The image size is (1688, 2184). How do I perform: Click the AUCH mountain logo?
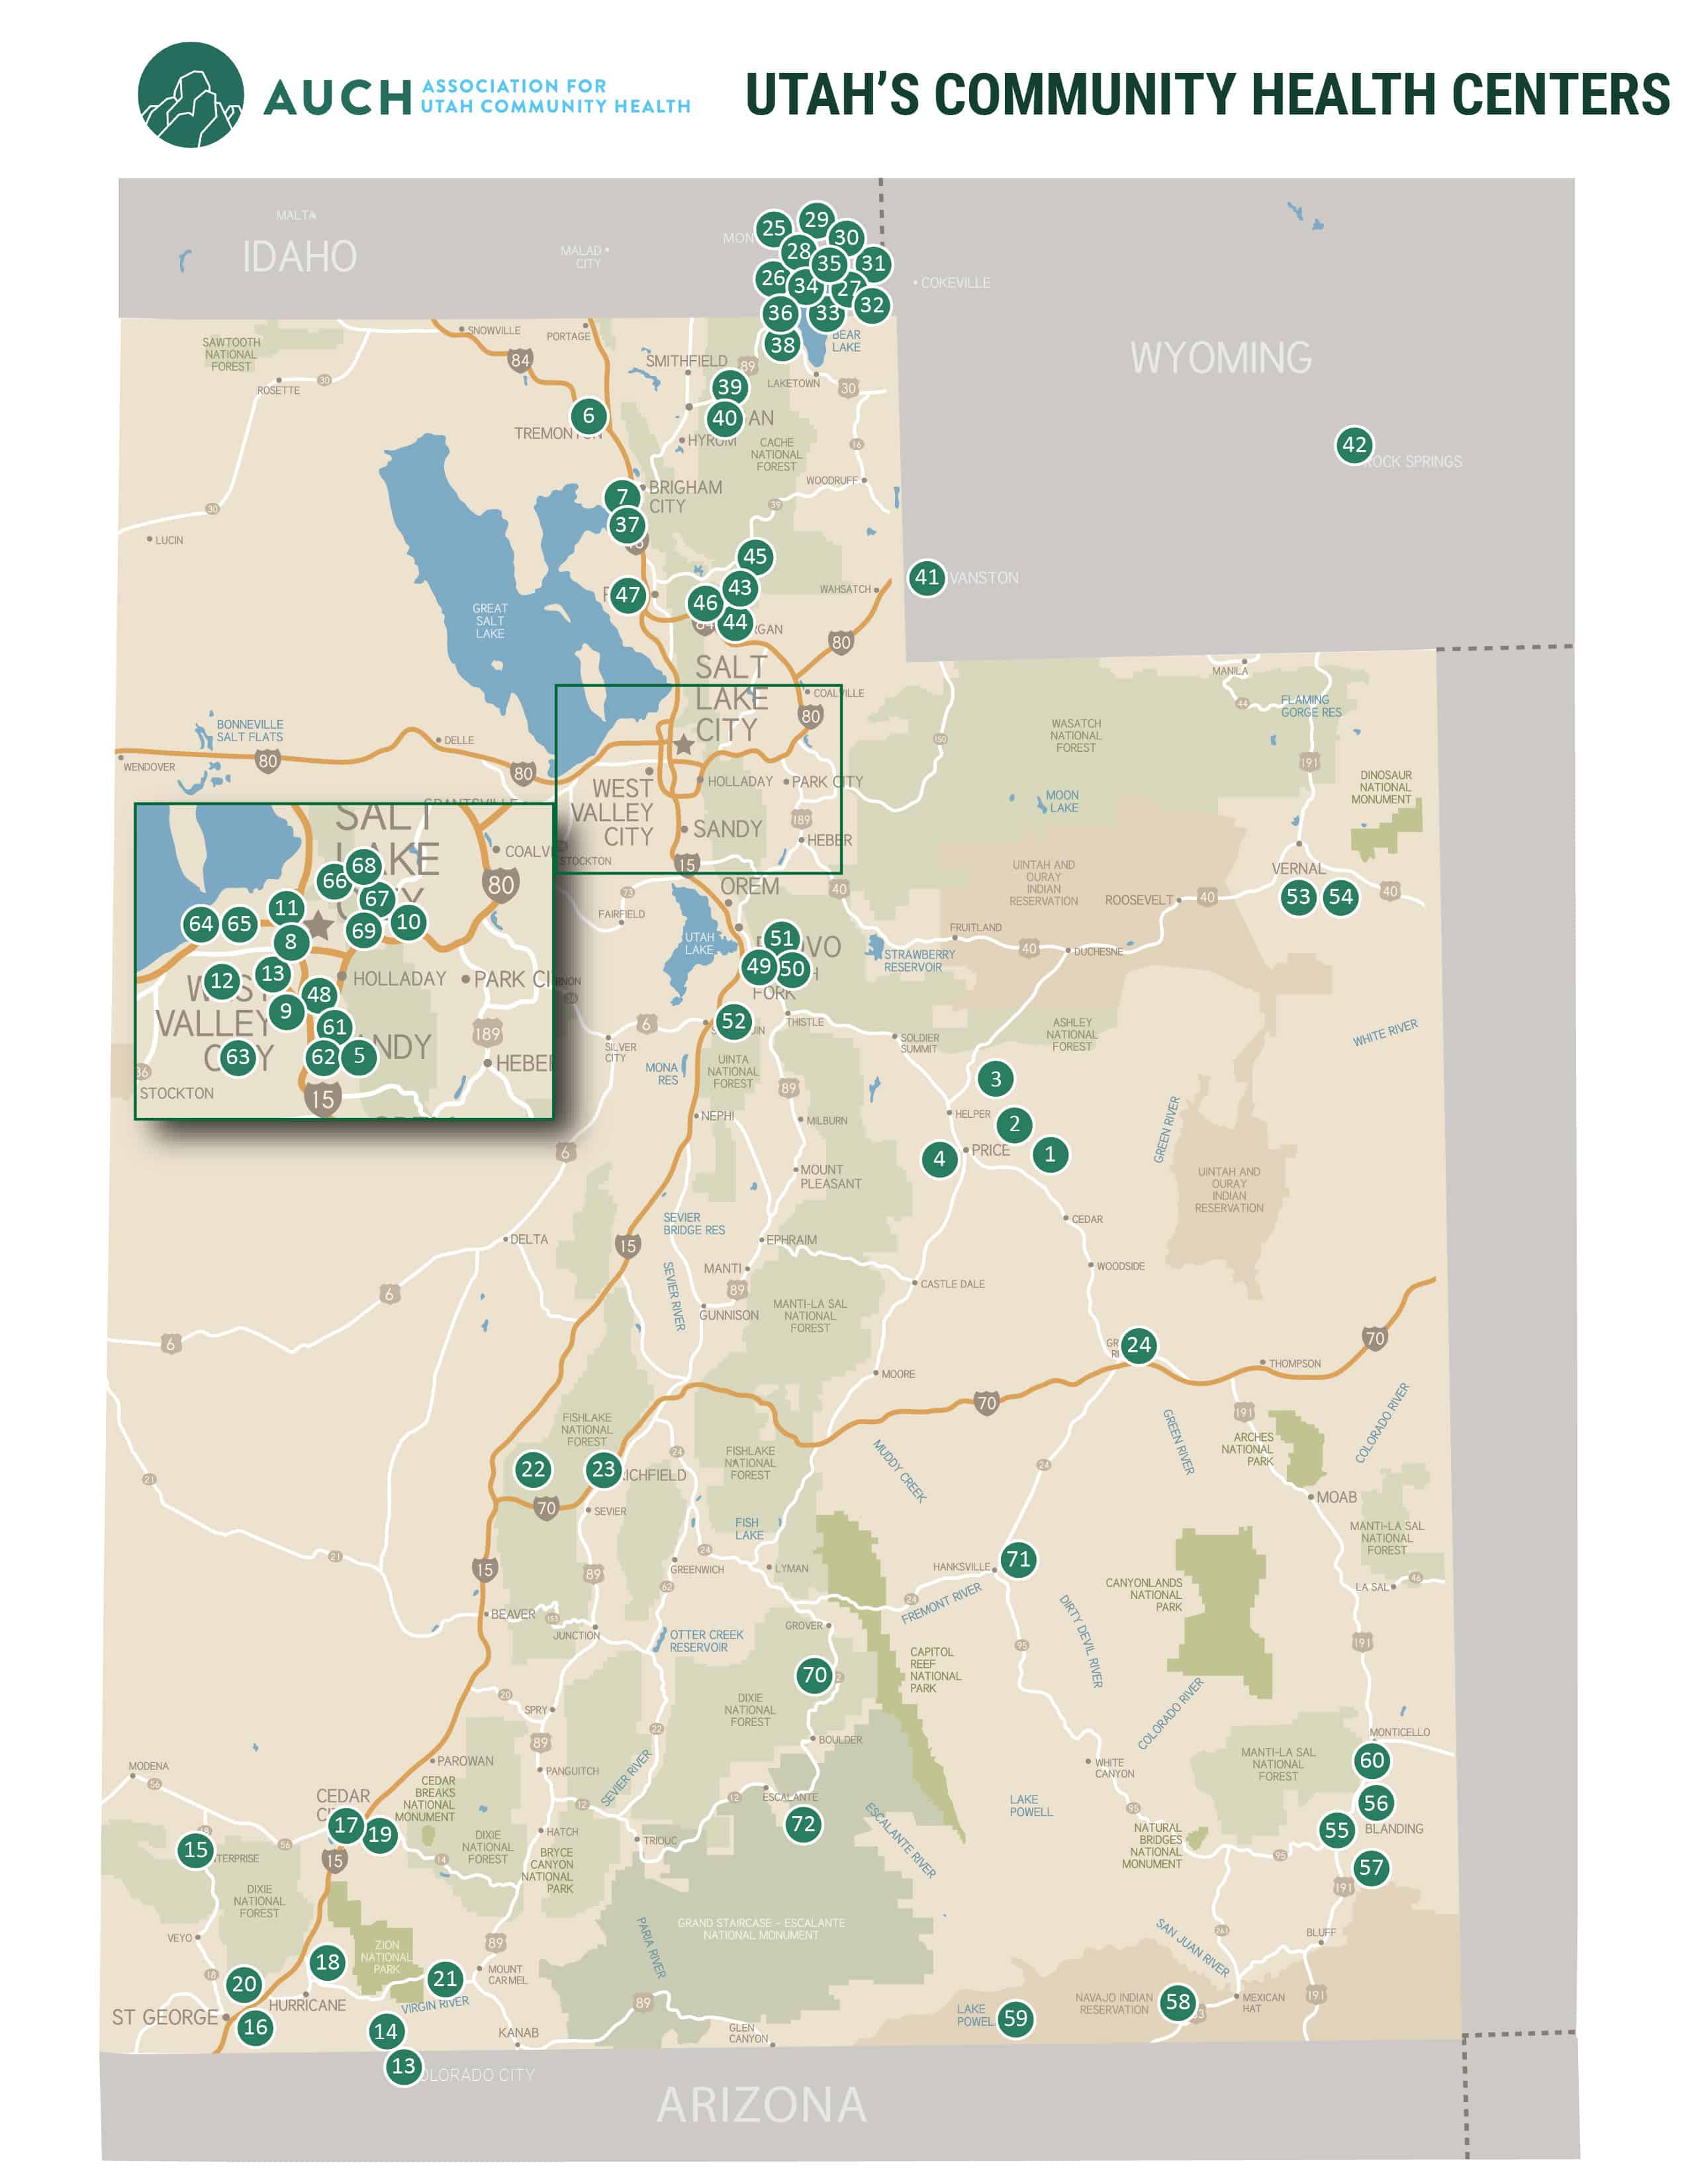[190, 95]
